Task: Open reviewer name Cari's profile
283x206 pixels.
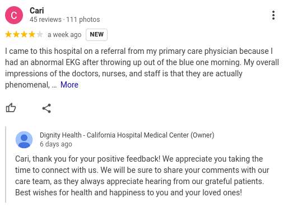Action: tap(37, 11)
